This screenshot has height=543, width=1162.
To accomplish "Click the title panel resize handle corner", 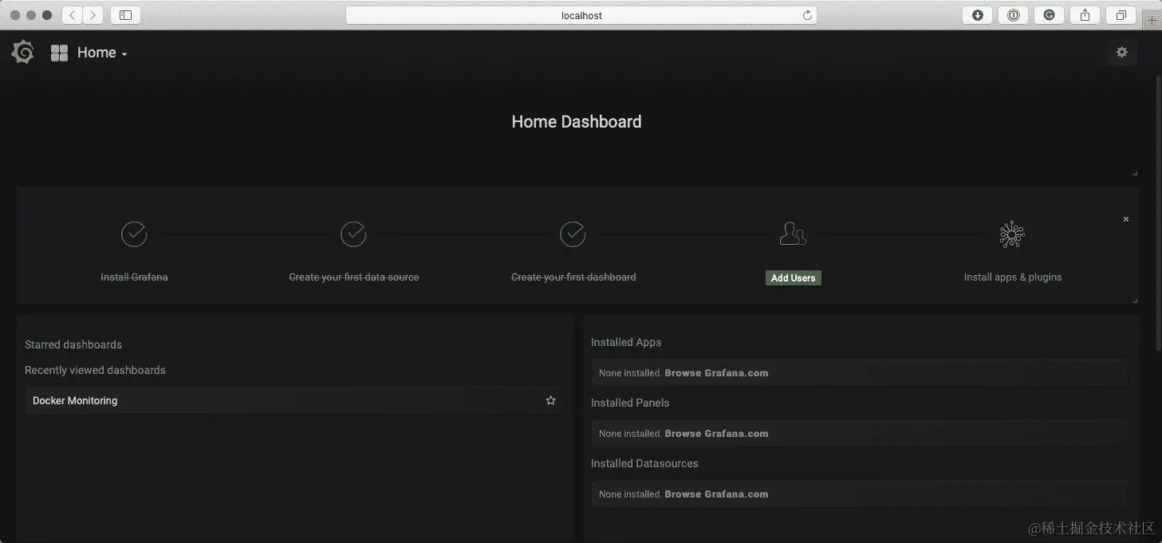I will pos(1135,173).
